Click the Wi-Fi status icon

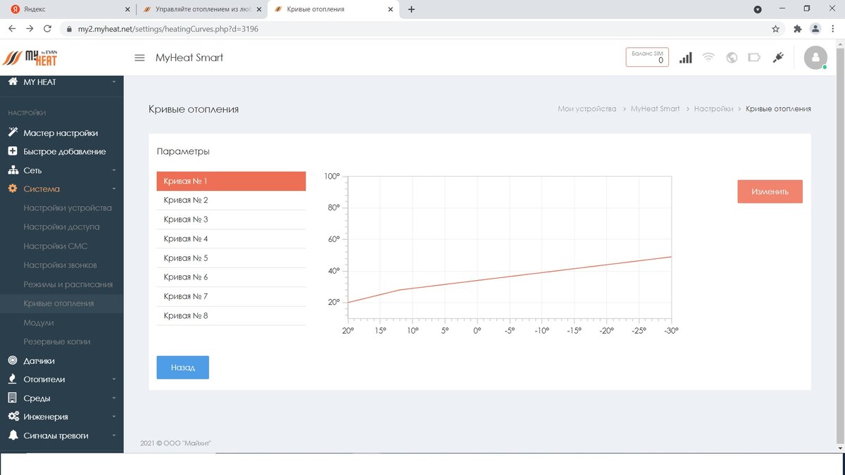[708, 58]
